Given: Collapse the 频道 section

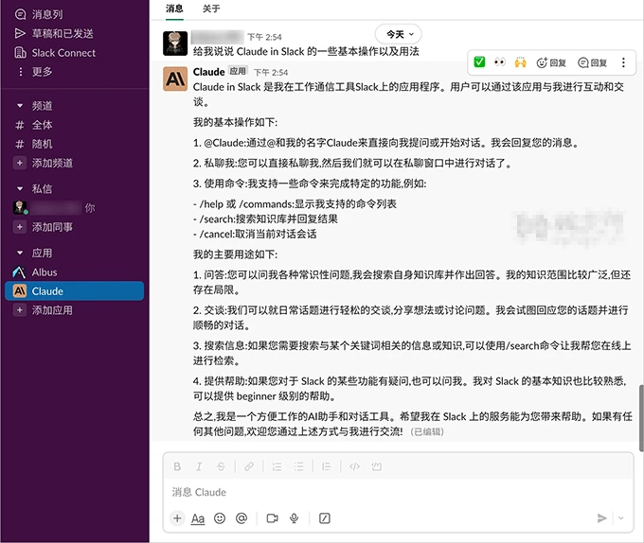Looking at the screenshot, I should coord(20,106).
